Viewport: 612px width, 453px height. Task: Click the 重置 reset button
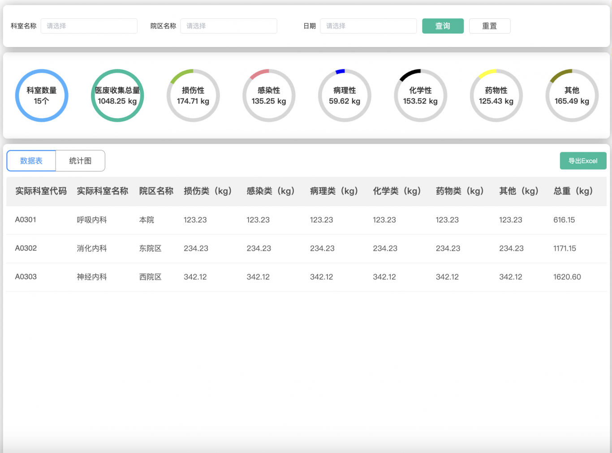coord(489,26)
